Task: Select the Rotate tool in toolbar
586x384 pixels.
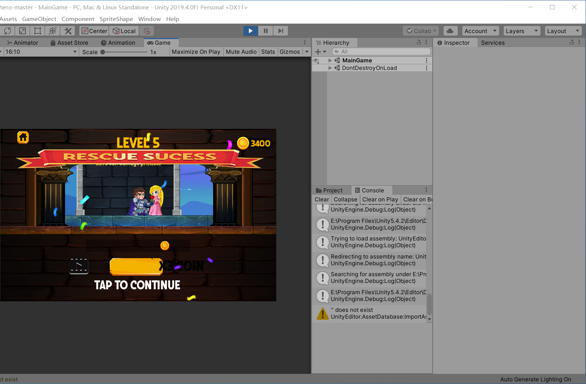Action: tap(8, 31)
